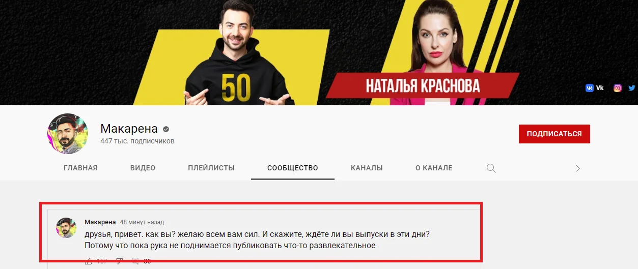The width and height of the screenshot is (638, 269).
Task: Click the red ПОДПИСАТЬСЯ subscribe button
Action: click(554, 134)
